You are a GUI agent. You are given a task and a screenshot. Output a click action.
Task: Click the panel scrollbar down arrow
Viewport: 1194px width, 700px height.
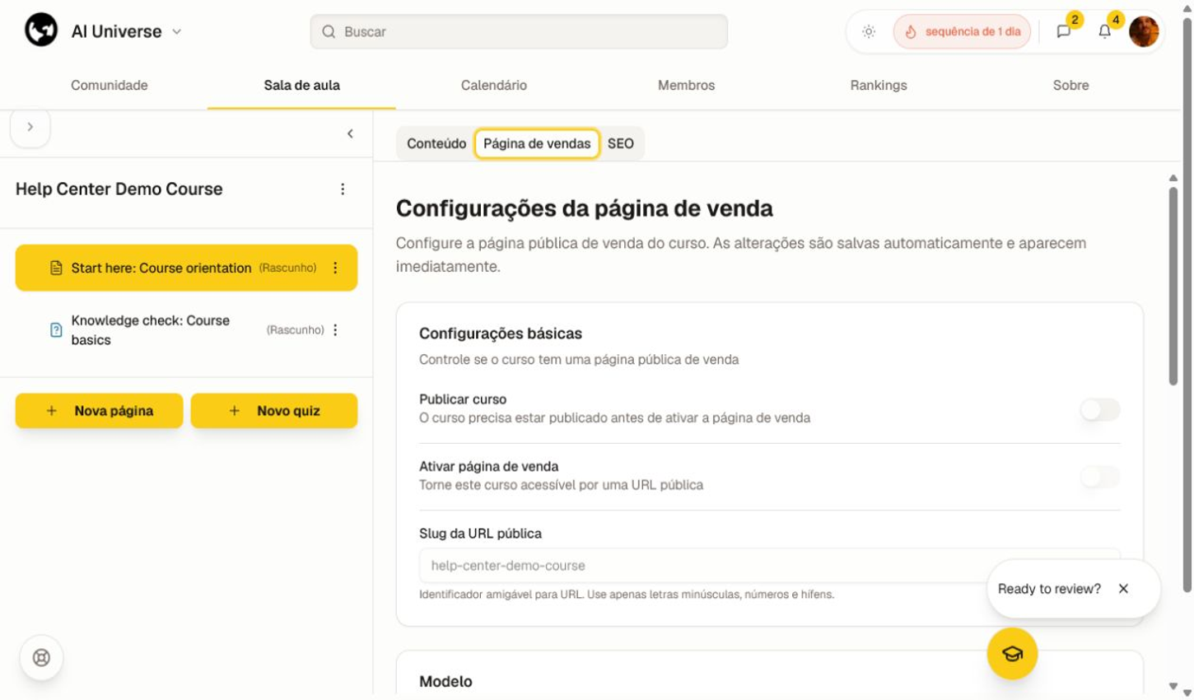tap(1173, 687)
